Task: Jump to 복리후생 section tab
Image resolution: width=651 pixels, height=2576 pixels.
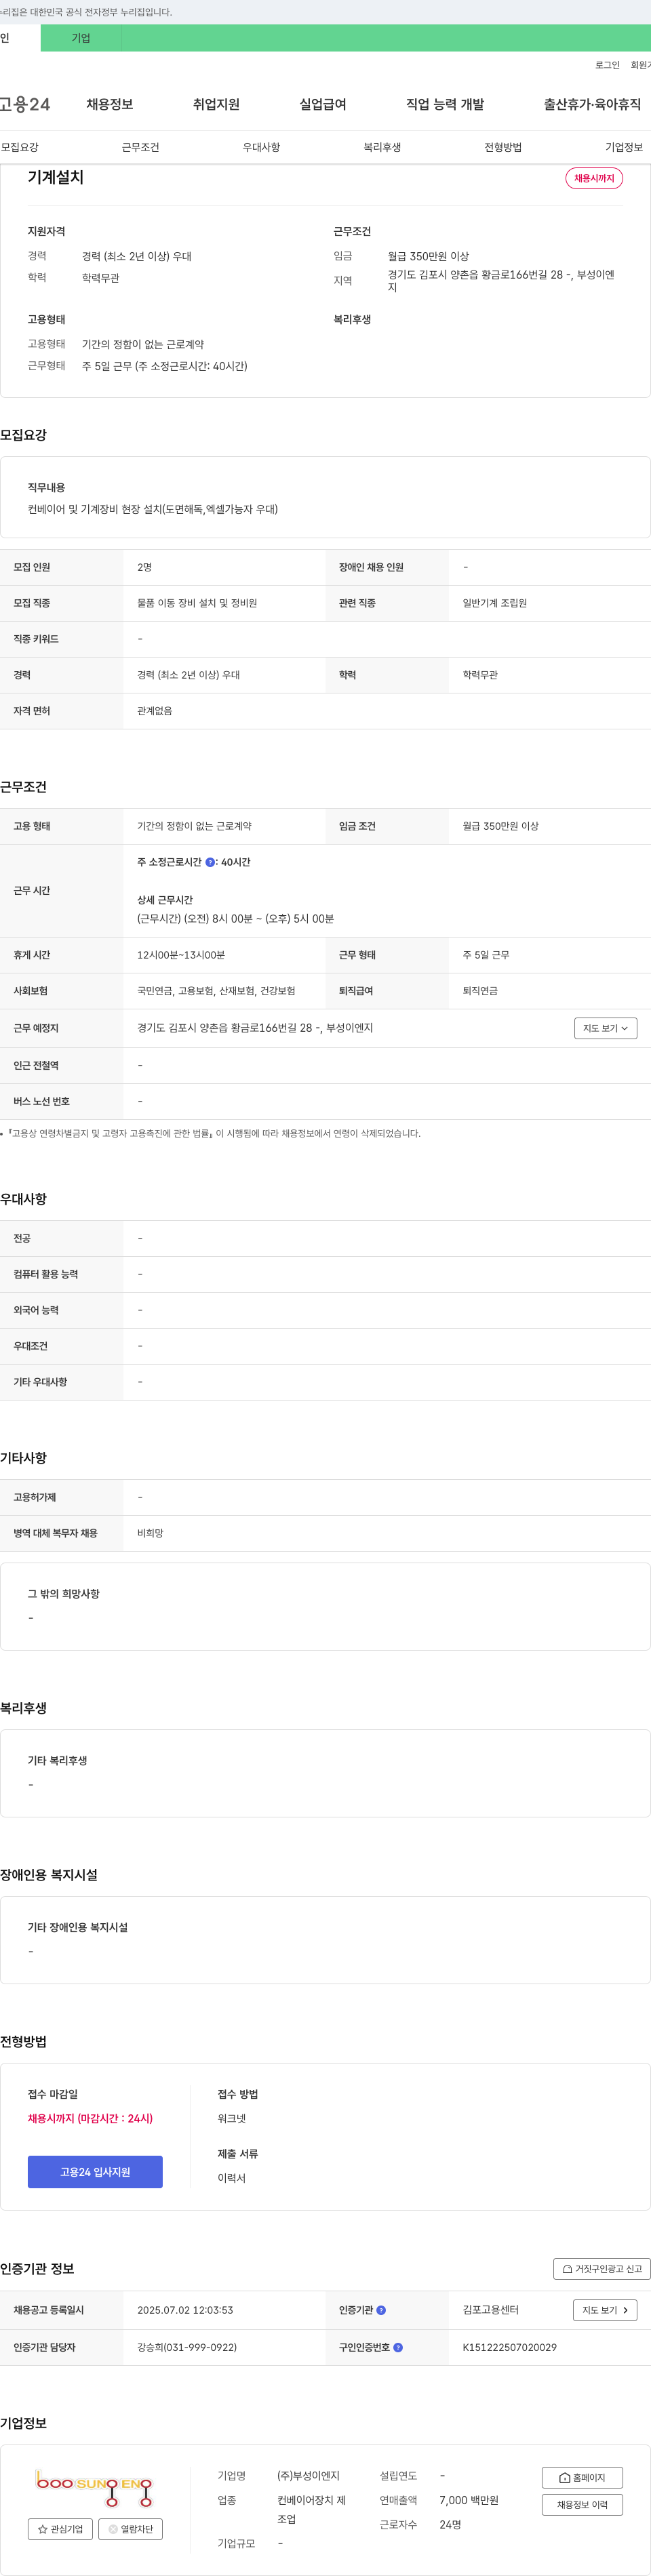Action: 382,147
